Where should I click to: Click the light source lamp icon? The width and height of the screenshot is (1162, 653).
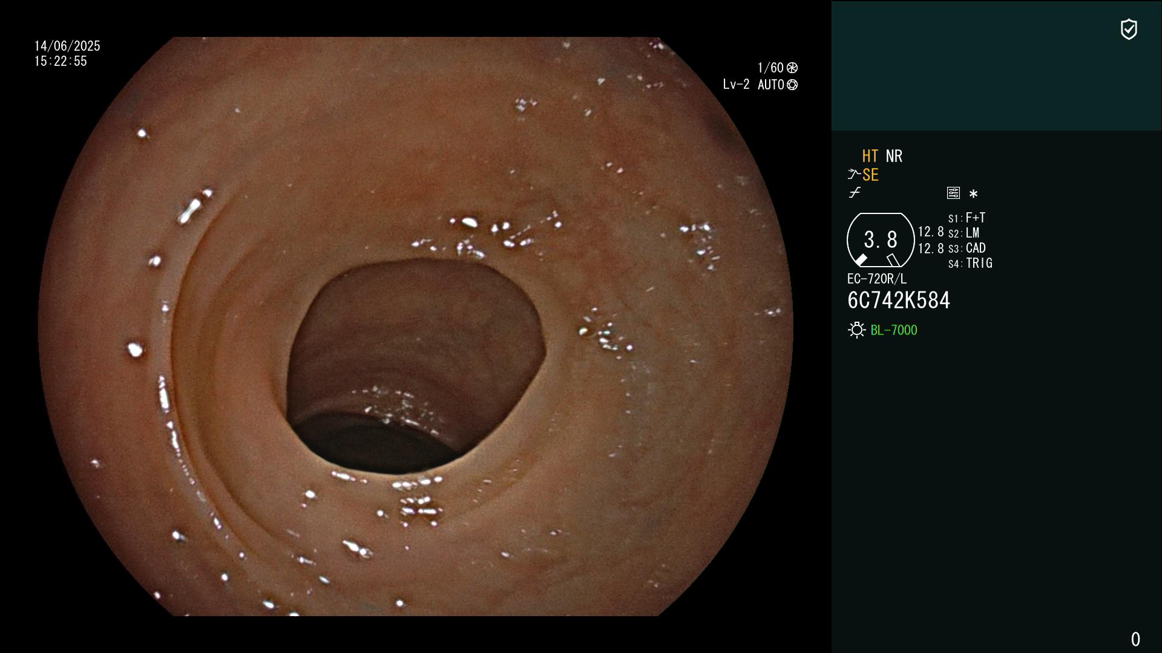(857, 330)
